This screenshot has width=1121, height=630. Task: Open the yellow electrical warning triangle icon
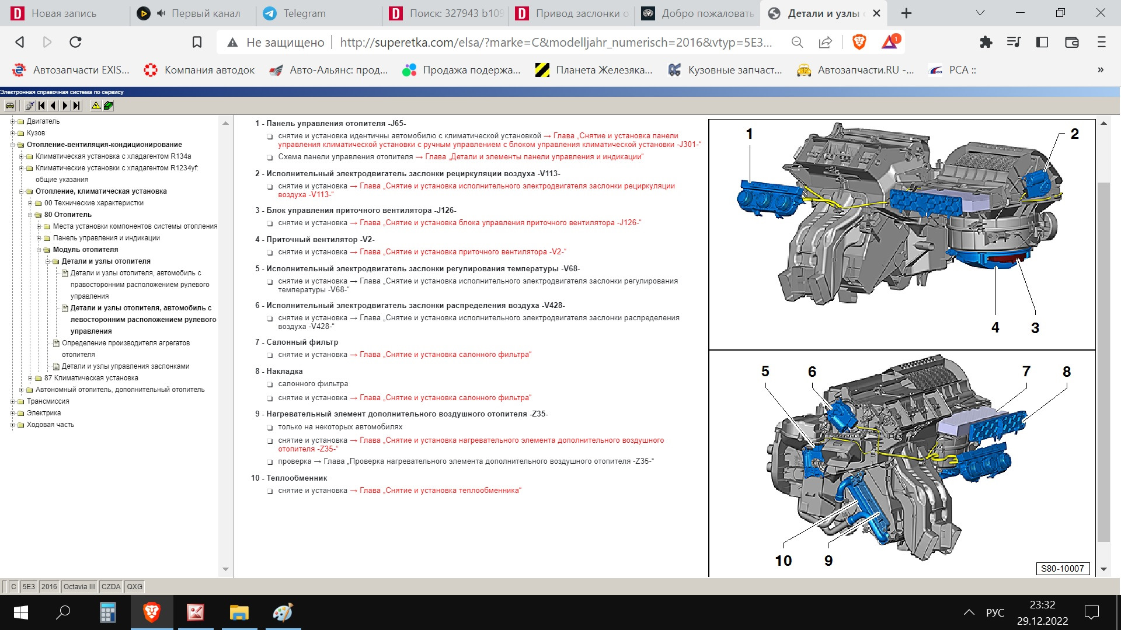[x=96, y=106]
